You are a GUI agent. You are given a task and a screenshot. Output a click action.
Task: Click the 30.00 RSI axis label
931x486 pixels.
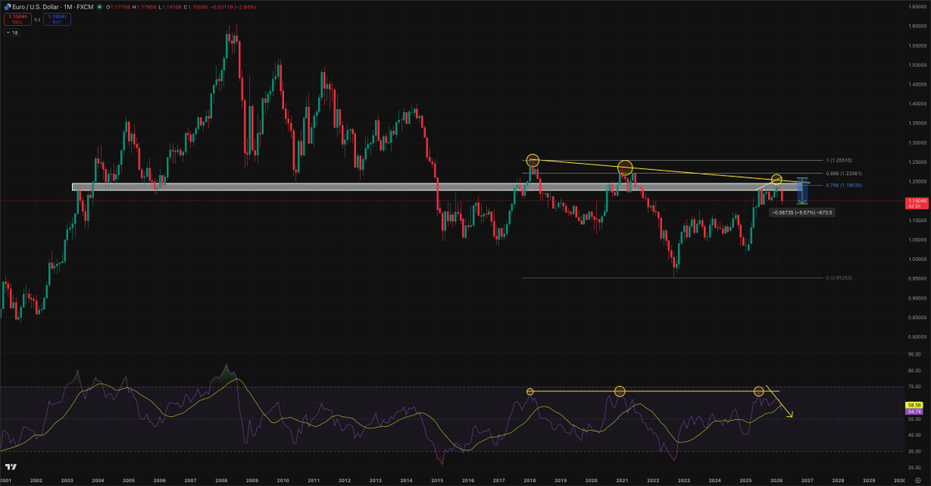pos(913,452)
